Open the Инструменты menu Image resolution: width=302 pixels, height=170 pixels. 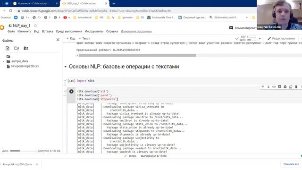pos(94,31)
